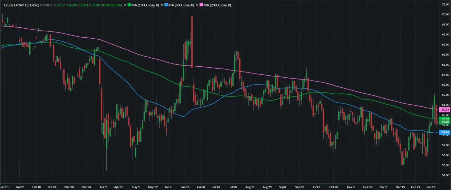Viewport: 451px width, 190px height.
Task: Click the green MA 100 color swatch
Action: pos(129,5)
